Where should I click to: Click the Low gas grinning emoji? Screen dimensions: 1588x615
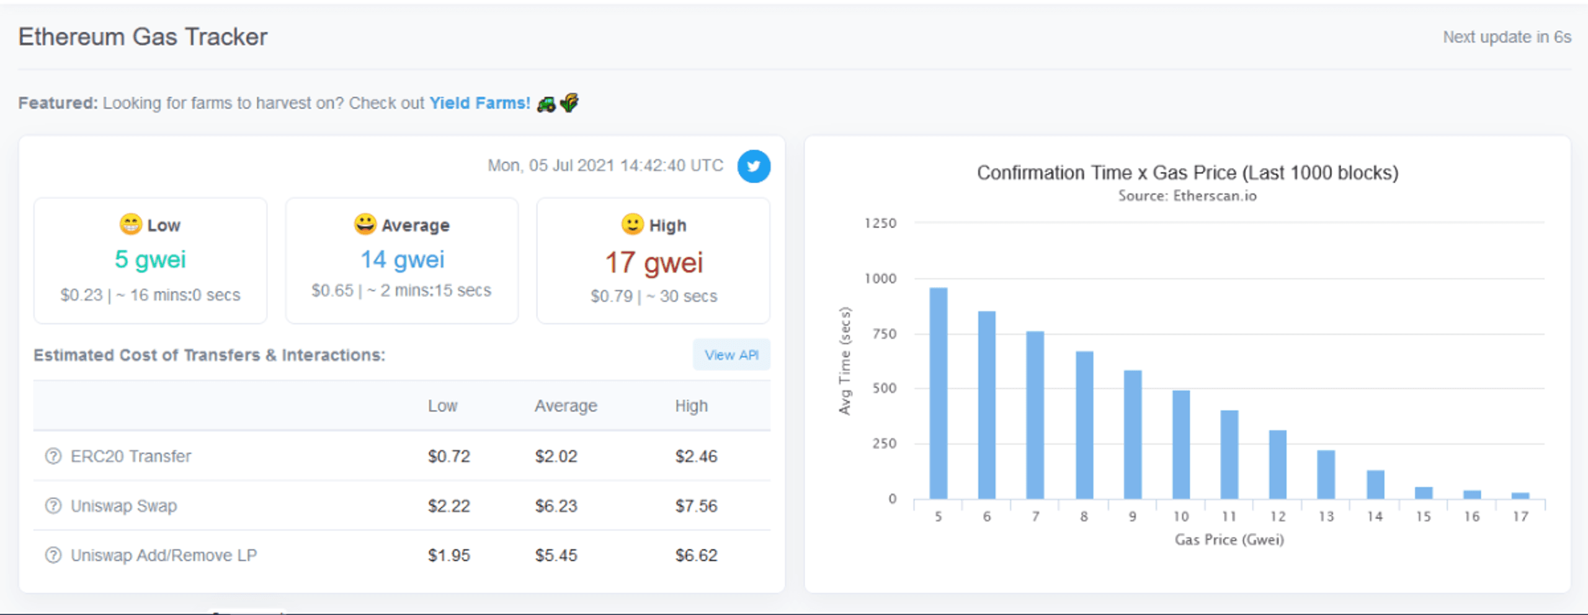tap(130, 224)
